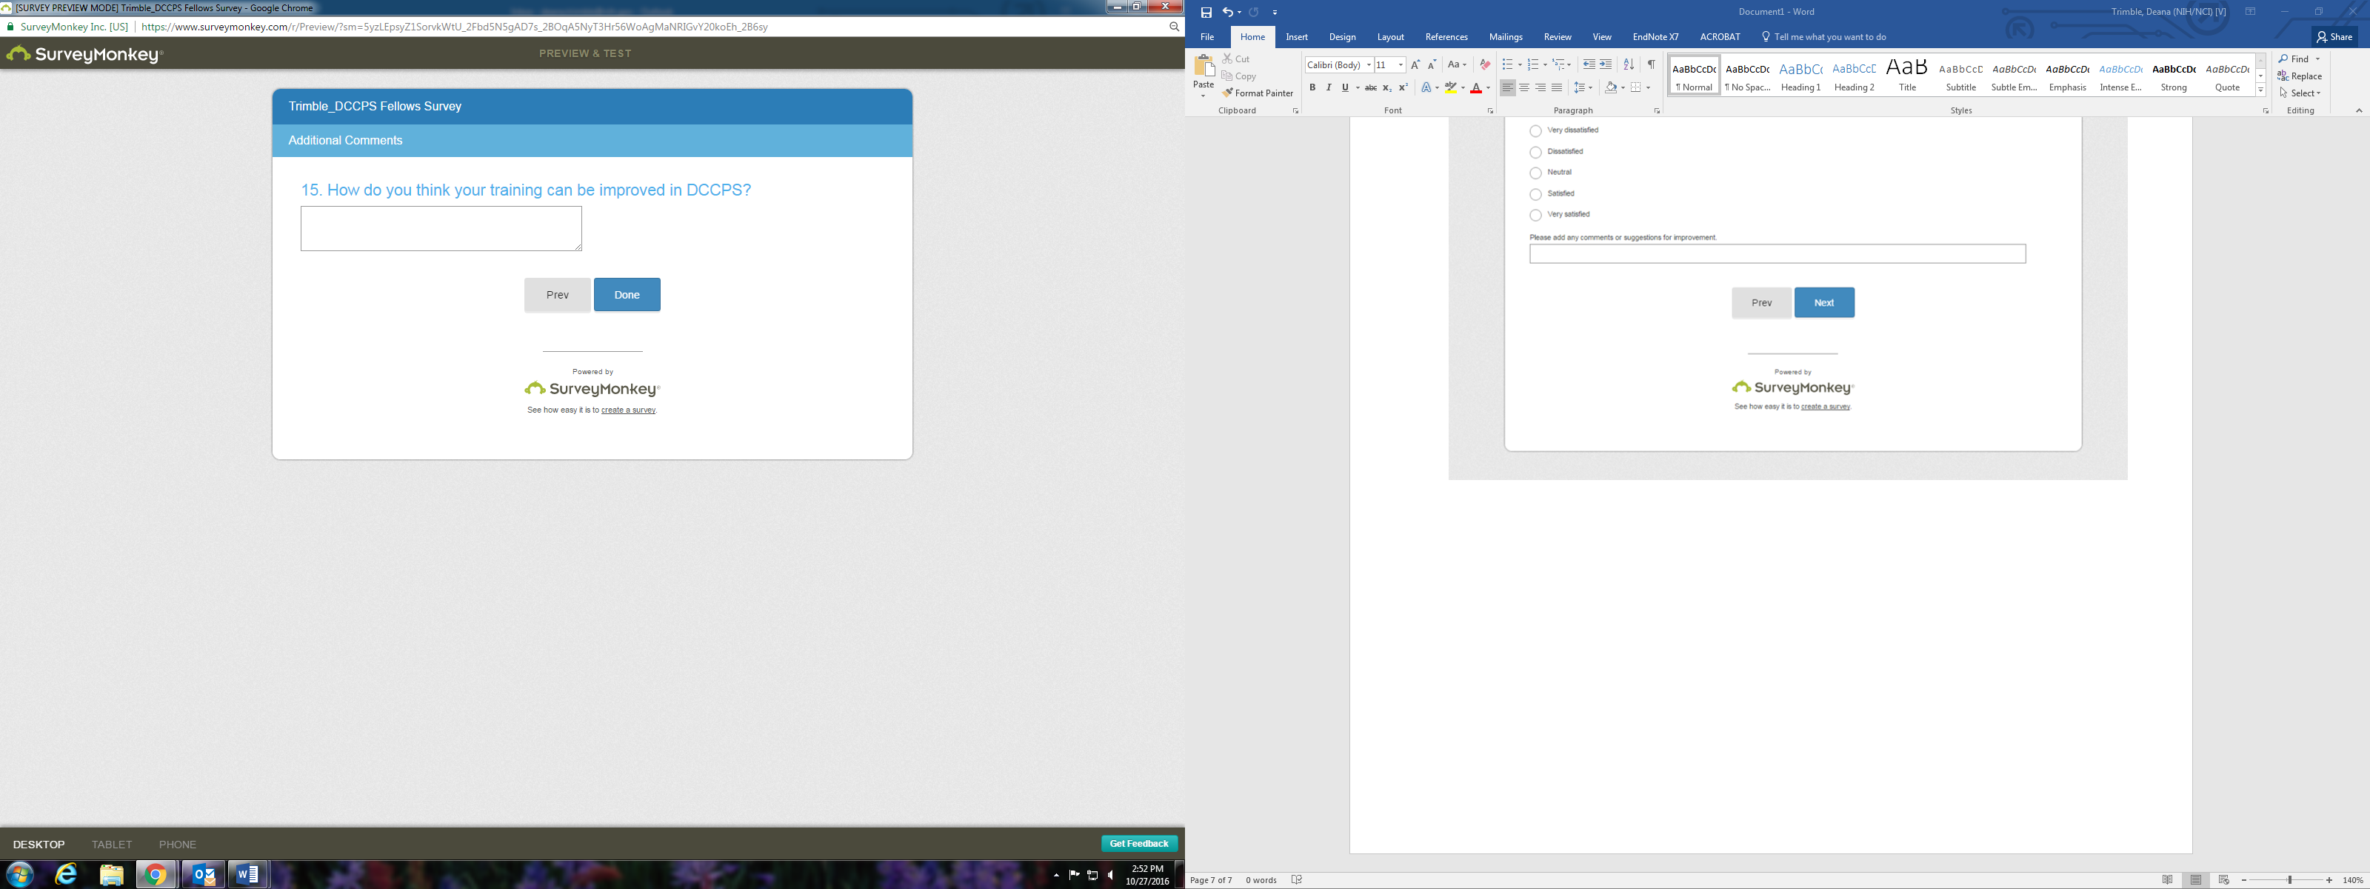Click the Save icon in Word's Quick Access Toolbar
Image resolution: width=2370 pixels, height=889 pixels.
[1206, 12]
